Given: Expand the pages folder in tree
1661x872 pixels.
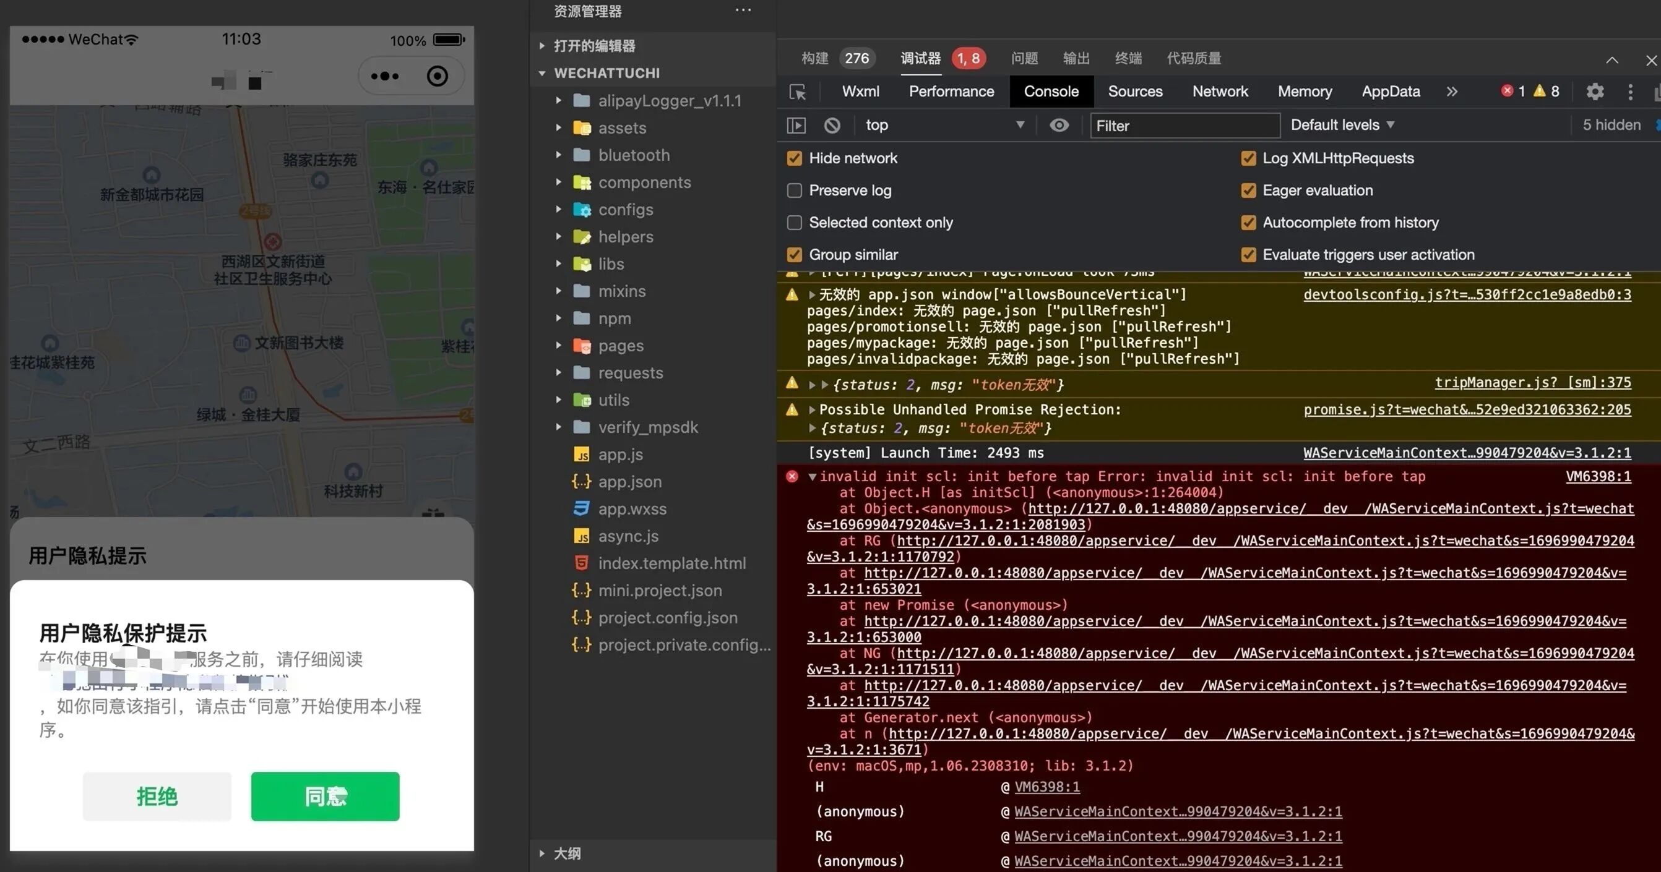Looking at the screenshot, I should (x=620, y=346).
